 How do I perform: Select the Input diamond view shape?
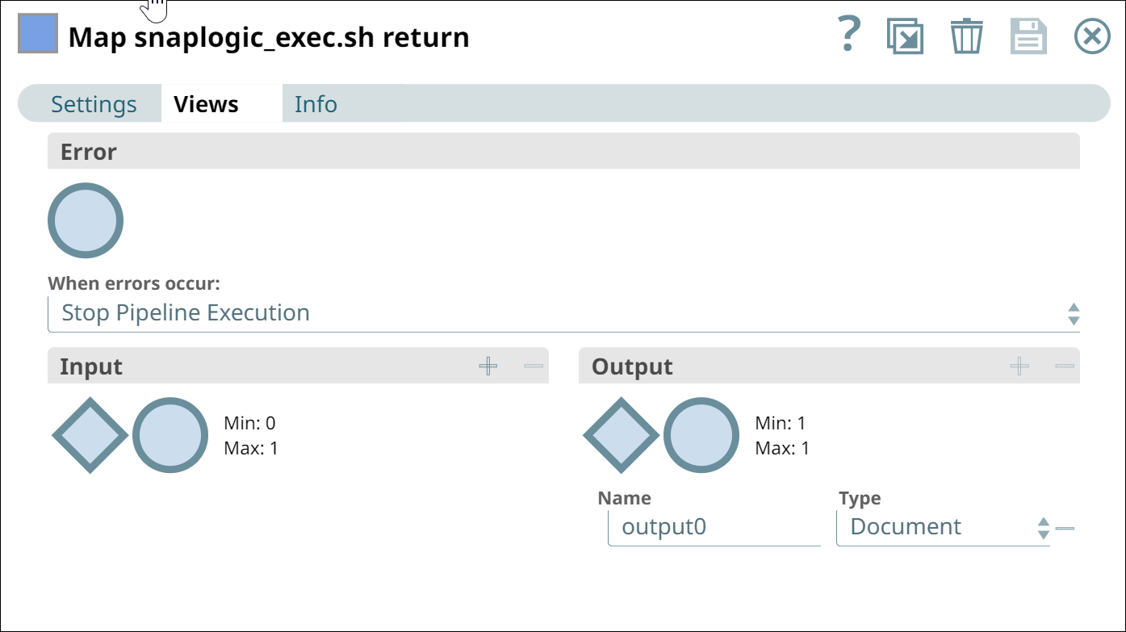pos(90,435)
